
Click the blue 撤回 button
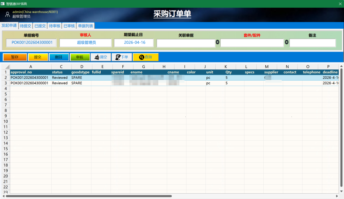(59, 57)
